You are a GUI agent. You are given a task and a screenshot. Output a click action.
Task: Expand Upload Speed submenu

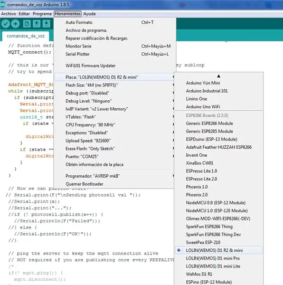point(114,141)
